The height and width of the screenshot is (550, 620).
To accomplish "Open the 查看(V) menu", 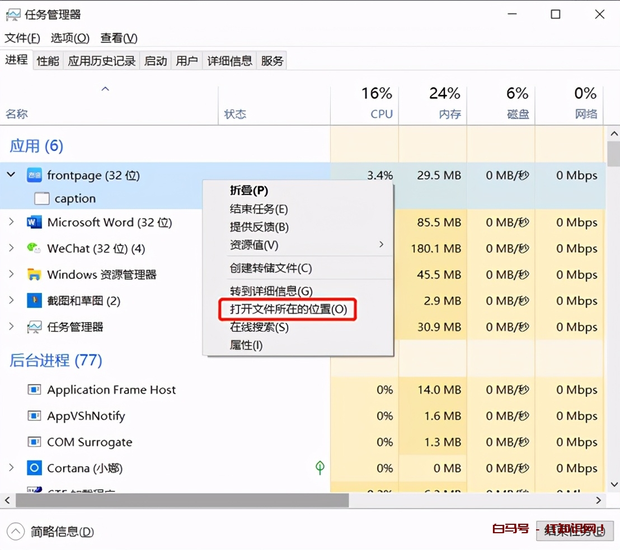I will tap(118, 38).
